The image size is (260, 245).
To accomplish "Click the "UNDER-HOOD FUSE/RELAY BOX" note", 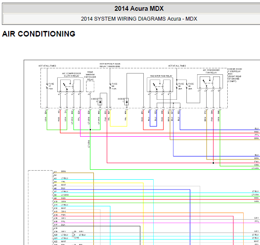I will (235, 75).
